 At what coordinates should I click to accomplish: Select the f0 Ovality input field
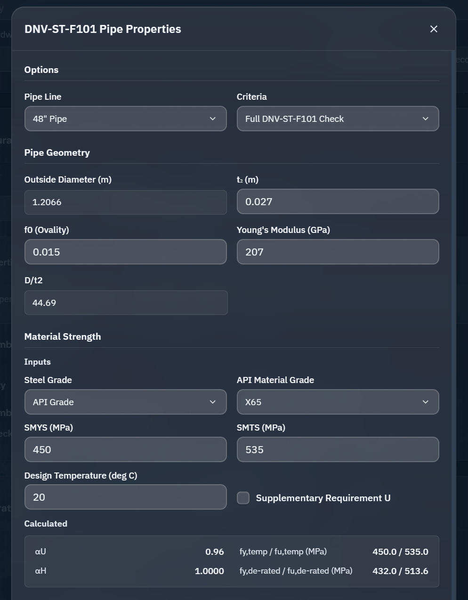pyautogui.click(x=125, y=252)
